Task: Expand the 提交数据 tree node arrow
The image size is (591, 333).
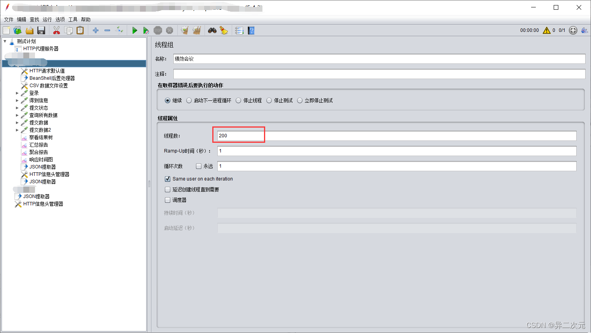Action: 17,123
